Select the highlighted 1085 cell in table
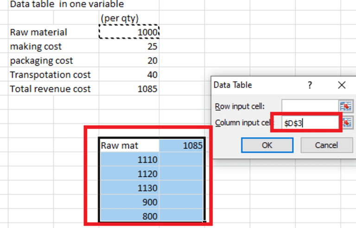Screen dimensions: 356x228 click(x=181, y=145)
